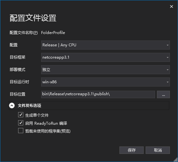Close the 配置文件设置 dialog
178x162 pixels.
point(172,6)
